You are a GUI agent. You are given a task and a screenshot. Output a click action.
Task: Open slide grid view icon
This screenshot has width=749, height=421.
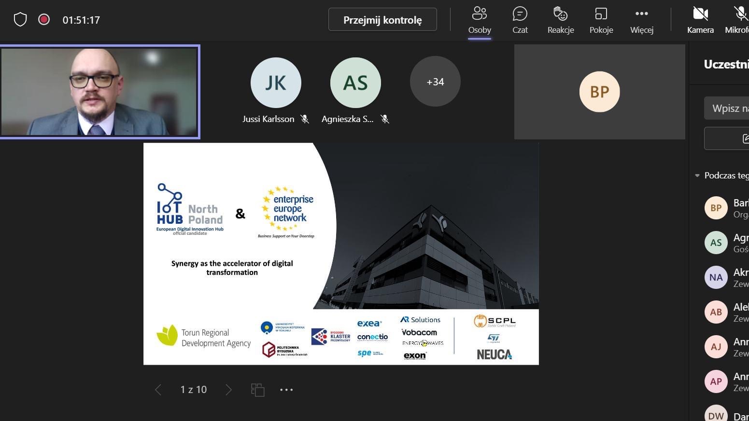coord(258,390)
